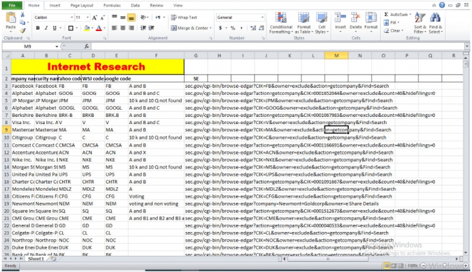Viewport: 472px width, 272px height.
Task: Open the Calibri font name dropdown
Action: (x=72, y=17)
